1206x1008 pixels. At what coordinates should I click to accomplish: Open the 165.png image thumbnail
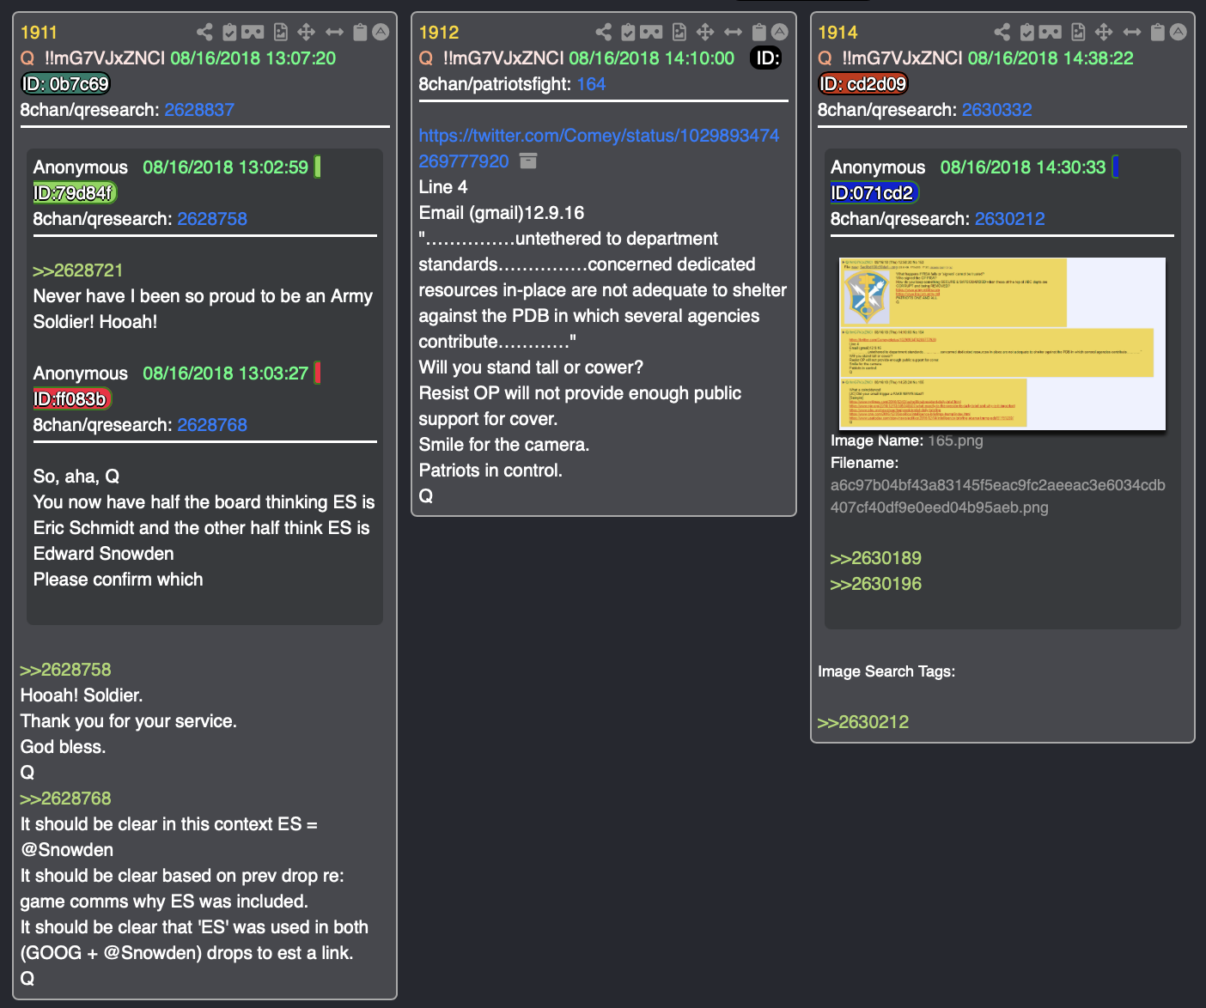tap(1002, 343)
